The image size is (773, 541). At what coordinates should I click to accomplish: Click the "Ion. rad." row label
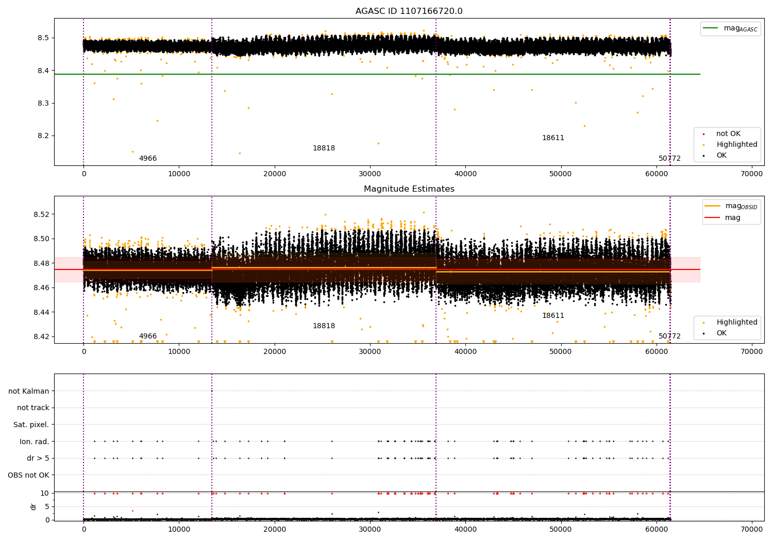[35, 442]
